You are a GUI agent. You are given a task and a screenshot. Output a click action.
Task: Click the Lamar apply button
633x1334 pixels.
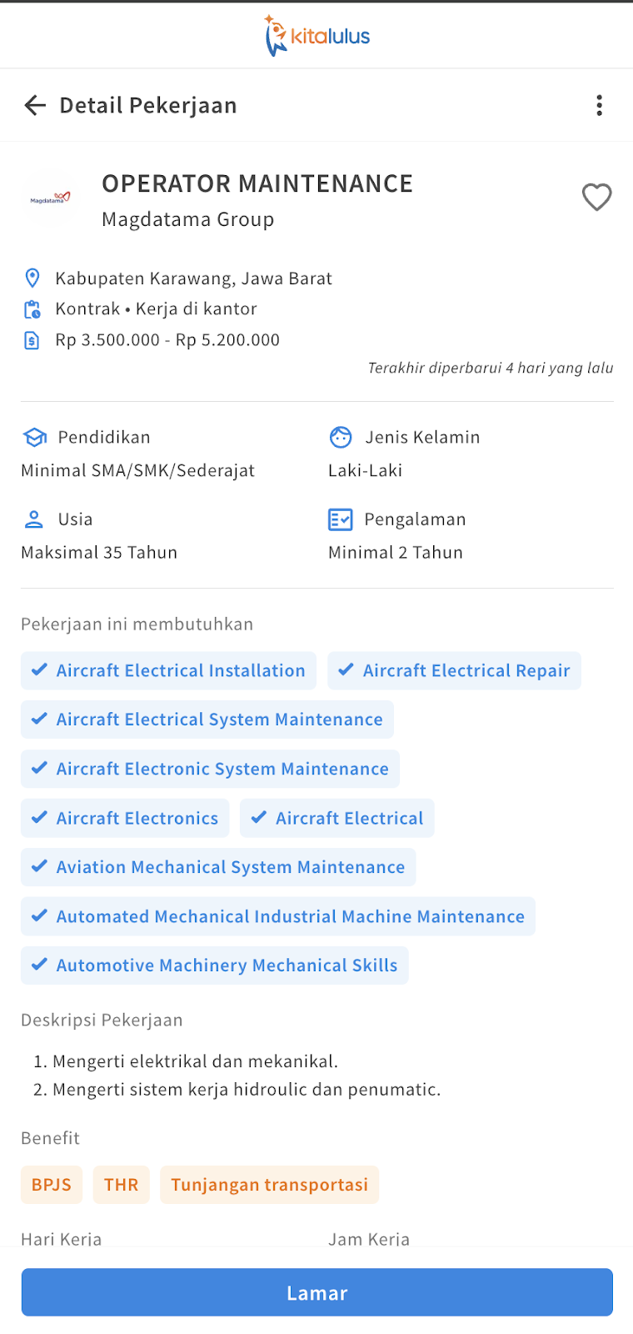317,1292
